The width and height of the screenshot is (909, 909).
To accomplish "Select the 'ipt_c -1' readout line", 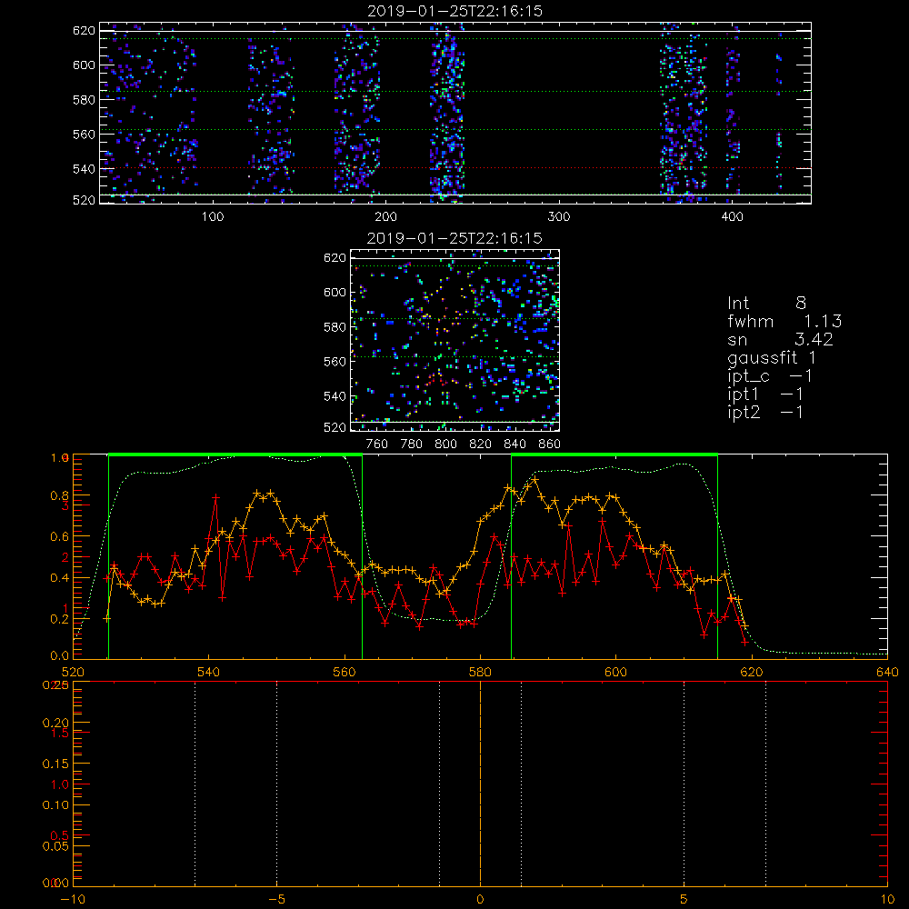I will pyautogui.click(x=770, y=376).
